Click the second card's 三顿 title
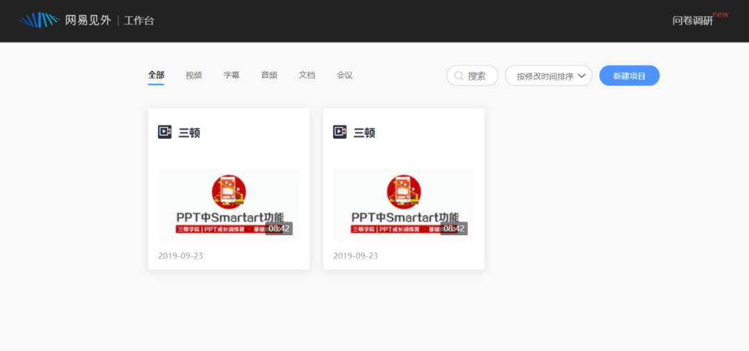 click(x=364, y=132)
